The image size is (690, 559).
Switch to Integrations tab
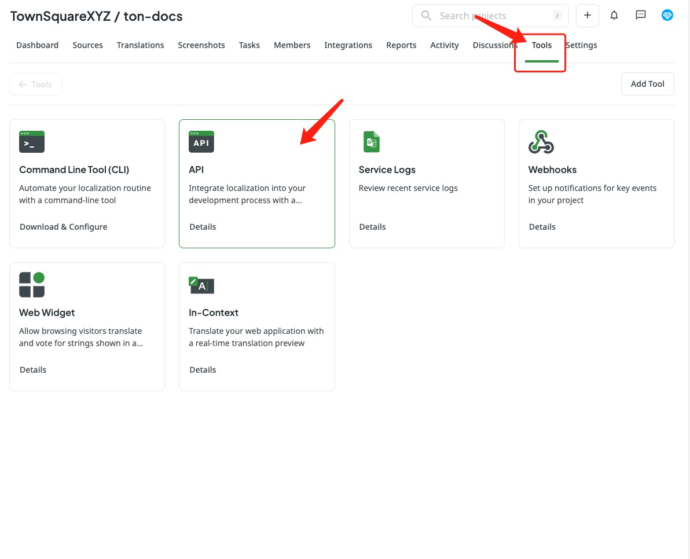(x=348, y=45)
